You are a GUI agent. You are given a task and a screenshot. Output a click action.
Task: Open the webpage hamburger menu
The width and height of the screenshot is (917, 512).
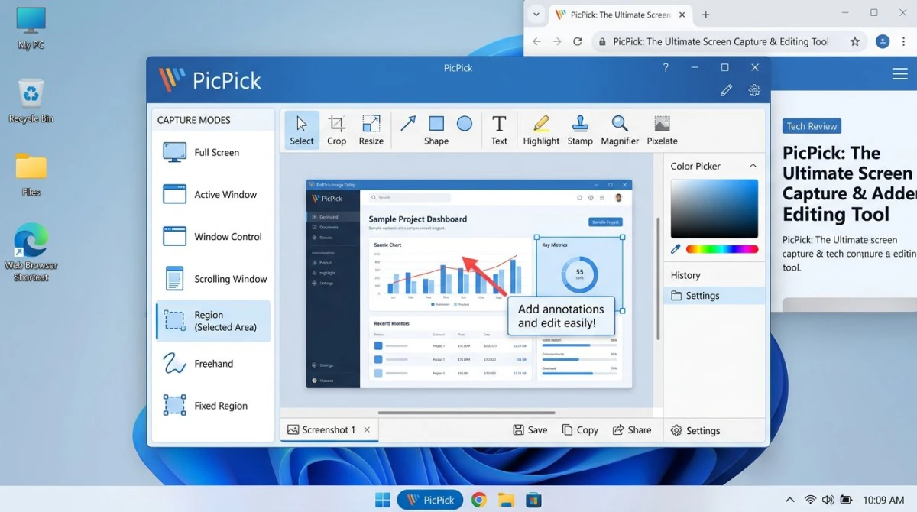pyautogui.click(x=899, y=74)
